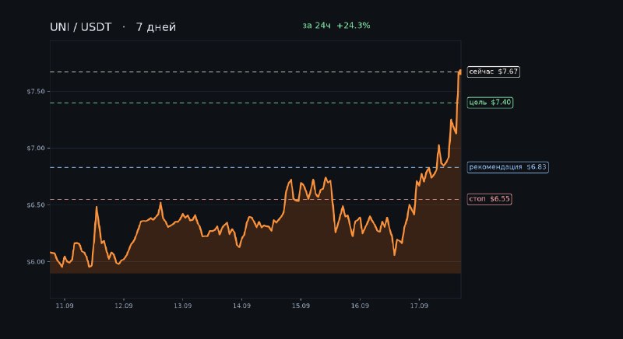This screenshot has width=623, height=339.
Task: Click the за 24ч +24.3% change indicator
Action: tap(336, 26)
